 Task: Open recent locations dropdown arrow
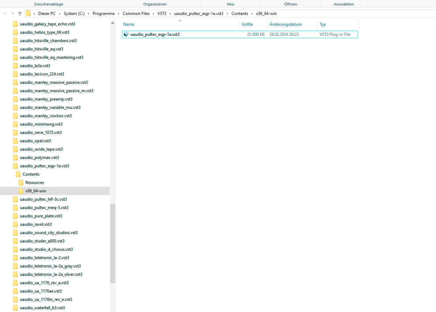point(13,14)
